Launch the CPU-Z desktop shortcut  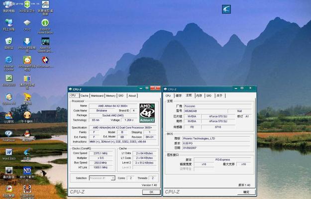[27, 25]
